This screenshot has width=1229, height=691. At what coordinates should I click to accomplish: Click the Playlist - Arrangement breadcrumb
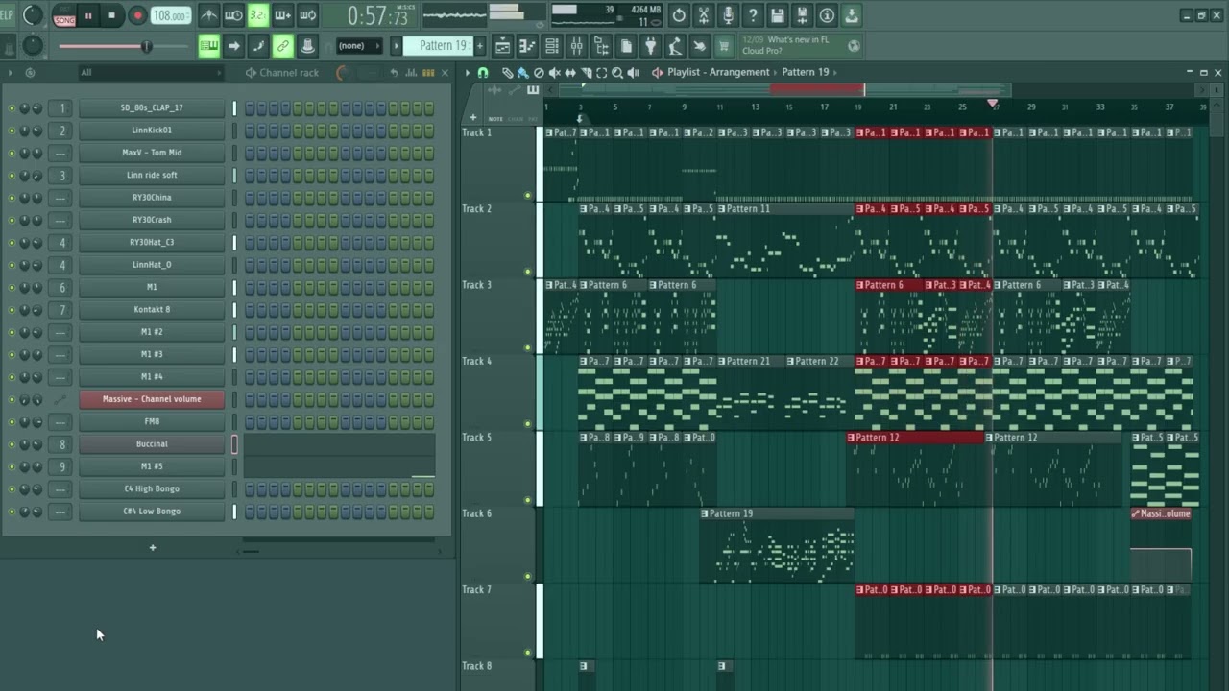[718, 73]
